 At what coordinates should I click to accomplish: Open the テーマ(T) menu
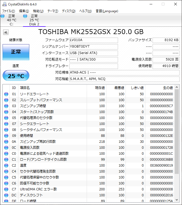(x=53, y=11)
